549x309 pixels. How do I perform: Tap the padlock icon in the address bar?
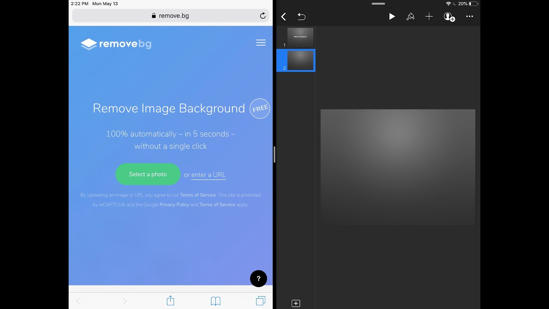coord(154,16)
